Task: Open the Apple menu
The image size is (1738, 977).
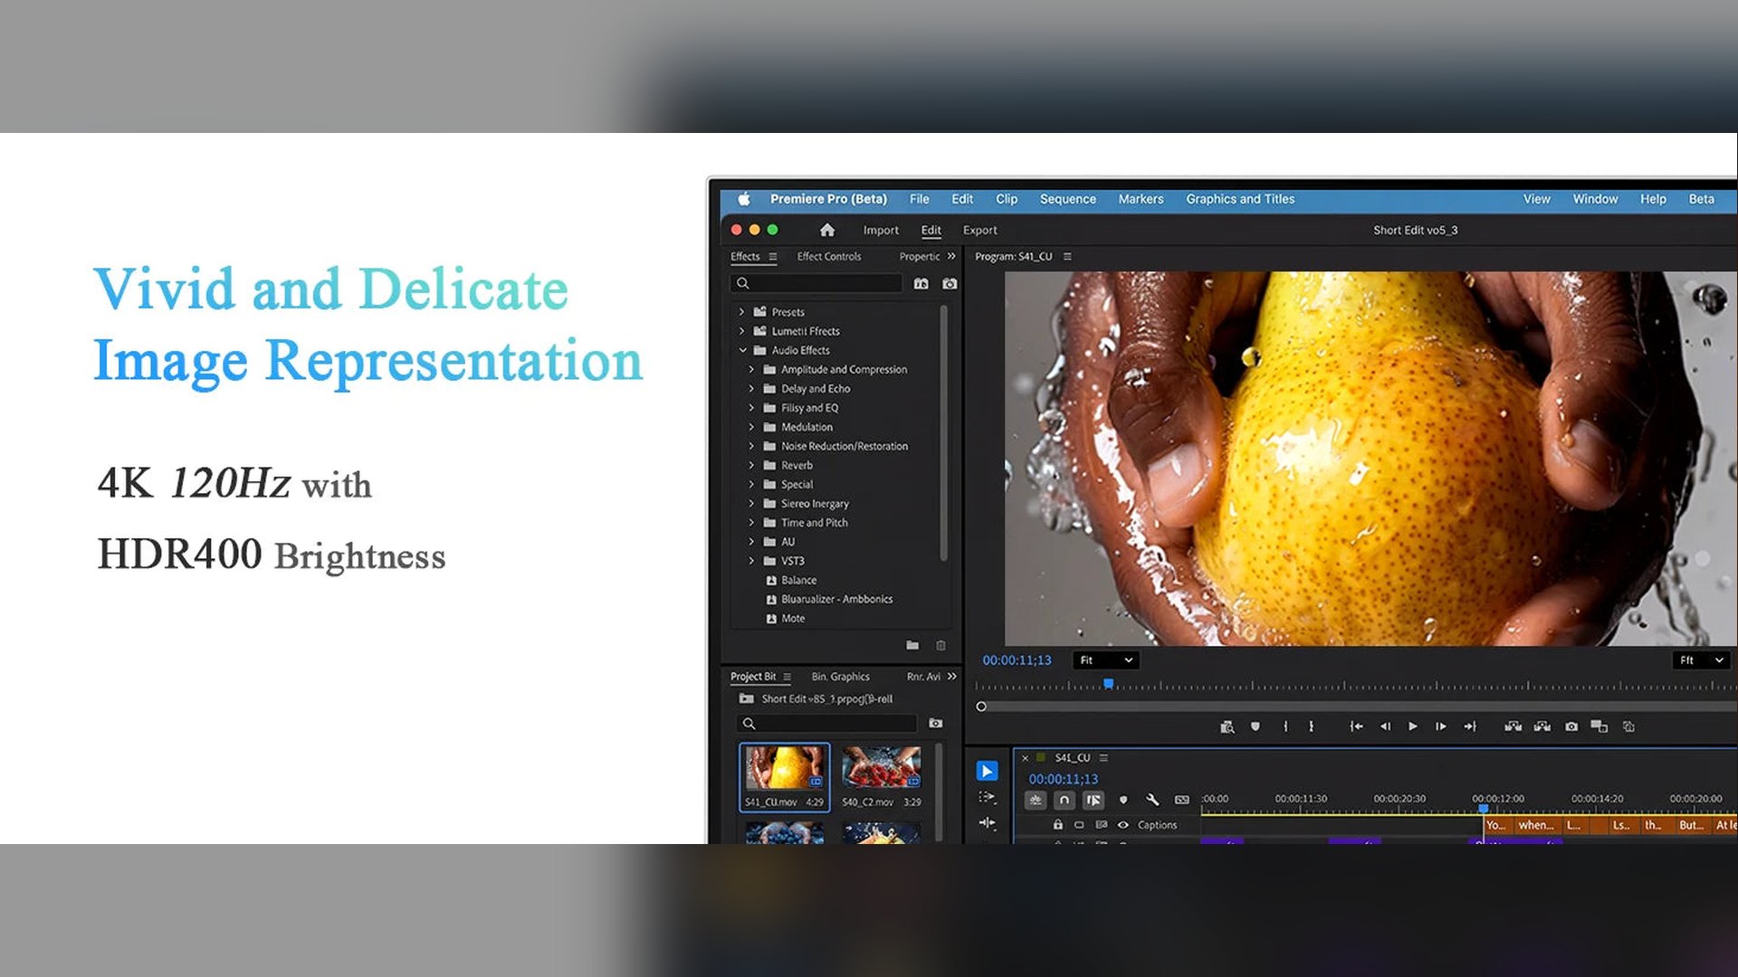Action: [x=744, y=199]
